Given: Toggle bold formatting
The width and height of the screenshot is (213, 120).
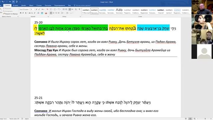Looking at the screenshot, I should 21,13.
